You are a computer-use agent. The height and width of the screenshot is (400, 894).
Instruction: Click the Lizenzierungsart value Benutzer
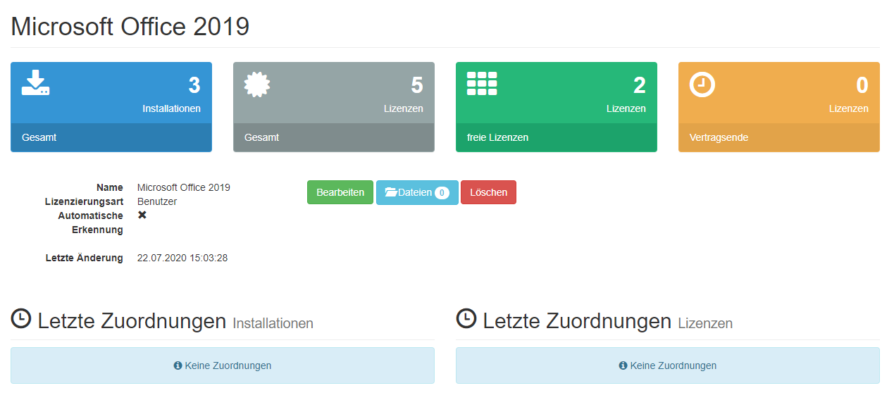point(157,201)
